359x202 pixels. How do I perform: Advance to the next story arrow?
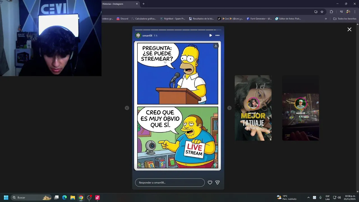pyautogui.click(x=229, y=108)
